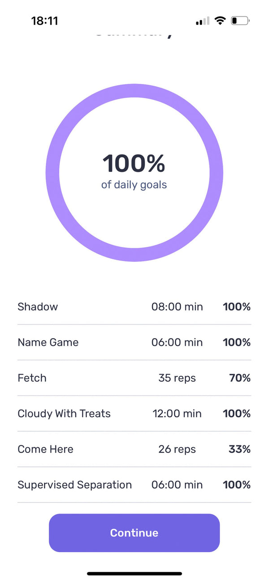Tap the home indicator bar at bottom
This screenshot has width=269, height=584.
134,573
